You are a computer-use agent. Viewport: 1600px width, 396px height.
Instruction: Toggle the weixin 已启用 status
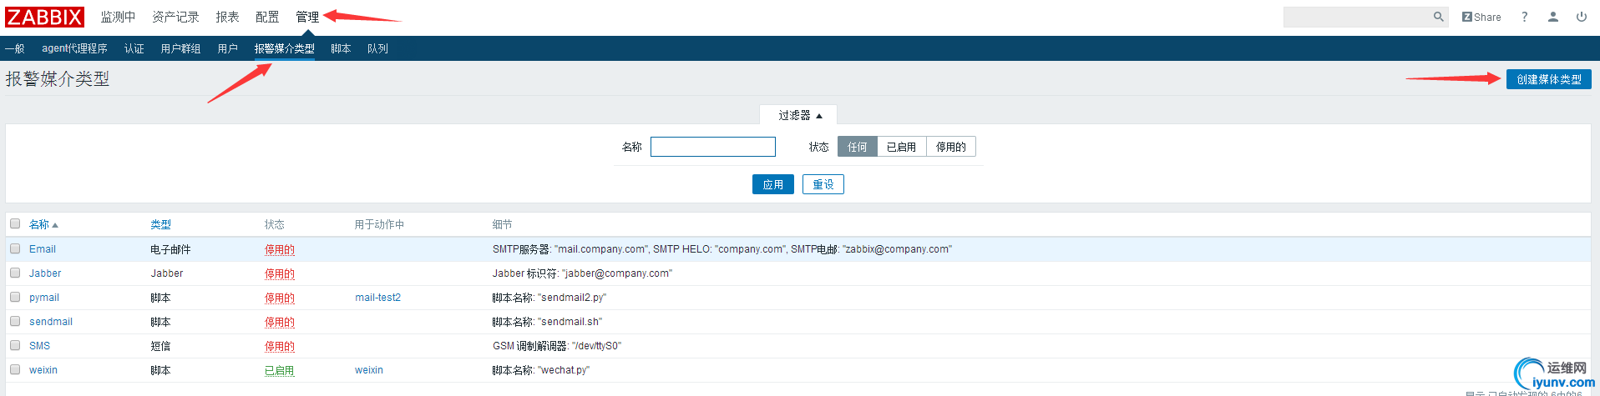280,370
